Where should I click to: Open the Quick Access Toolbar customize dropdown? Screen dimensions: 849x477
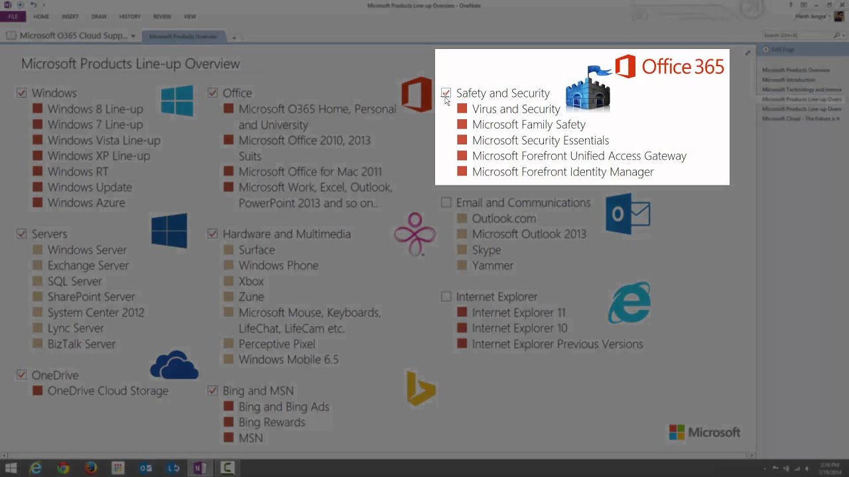pyautogui.click(x=45, y=5)
